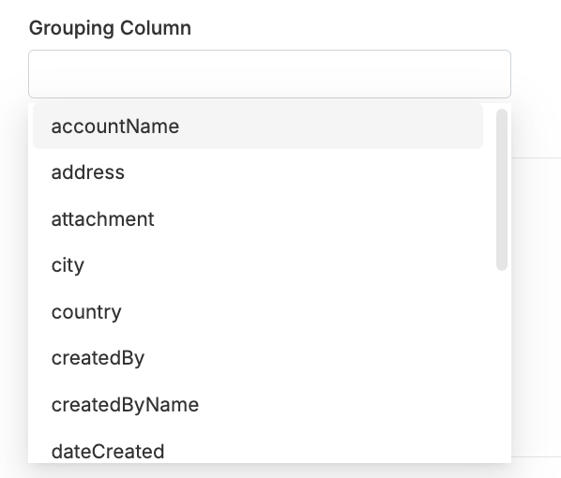
Task: Focus the Grouping Column input field
Action: [269, 74]
